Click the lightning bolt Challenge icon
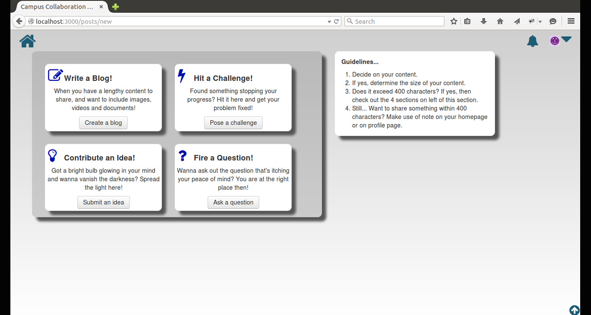This screenshot has height=315, width=591. [182, 76]
